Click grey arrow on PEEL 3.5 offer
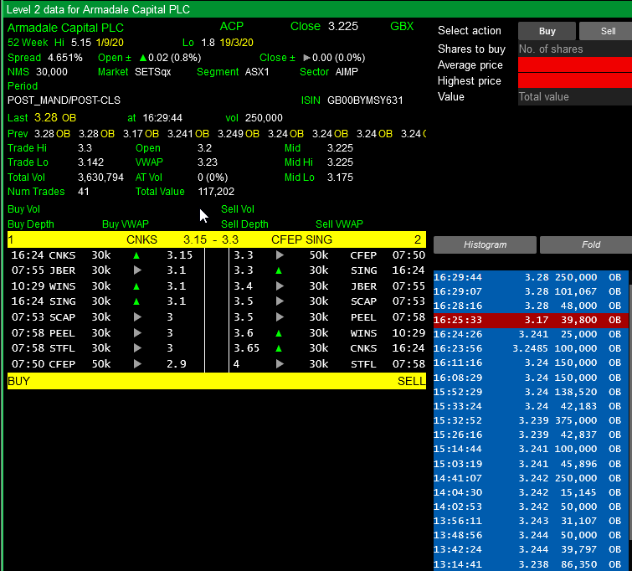 280,317
